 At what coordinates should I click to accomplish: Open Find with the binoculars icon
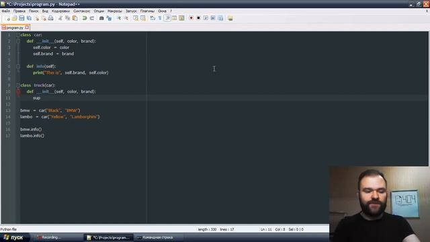[101, 18]
